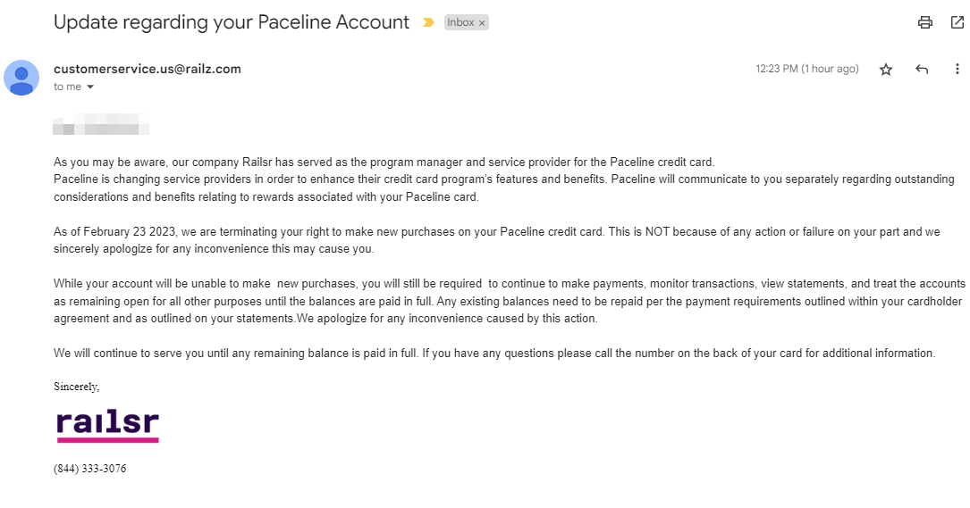Star the Paceline account email
Image resolution: width=970 pixels, height=508 pixels.
[x=886, y=70]
